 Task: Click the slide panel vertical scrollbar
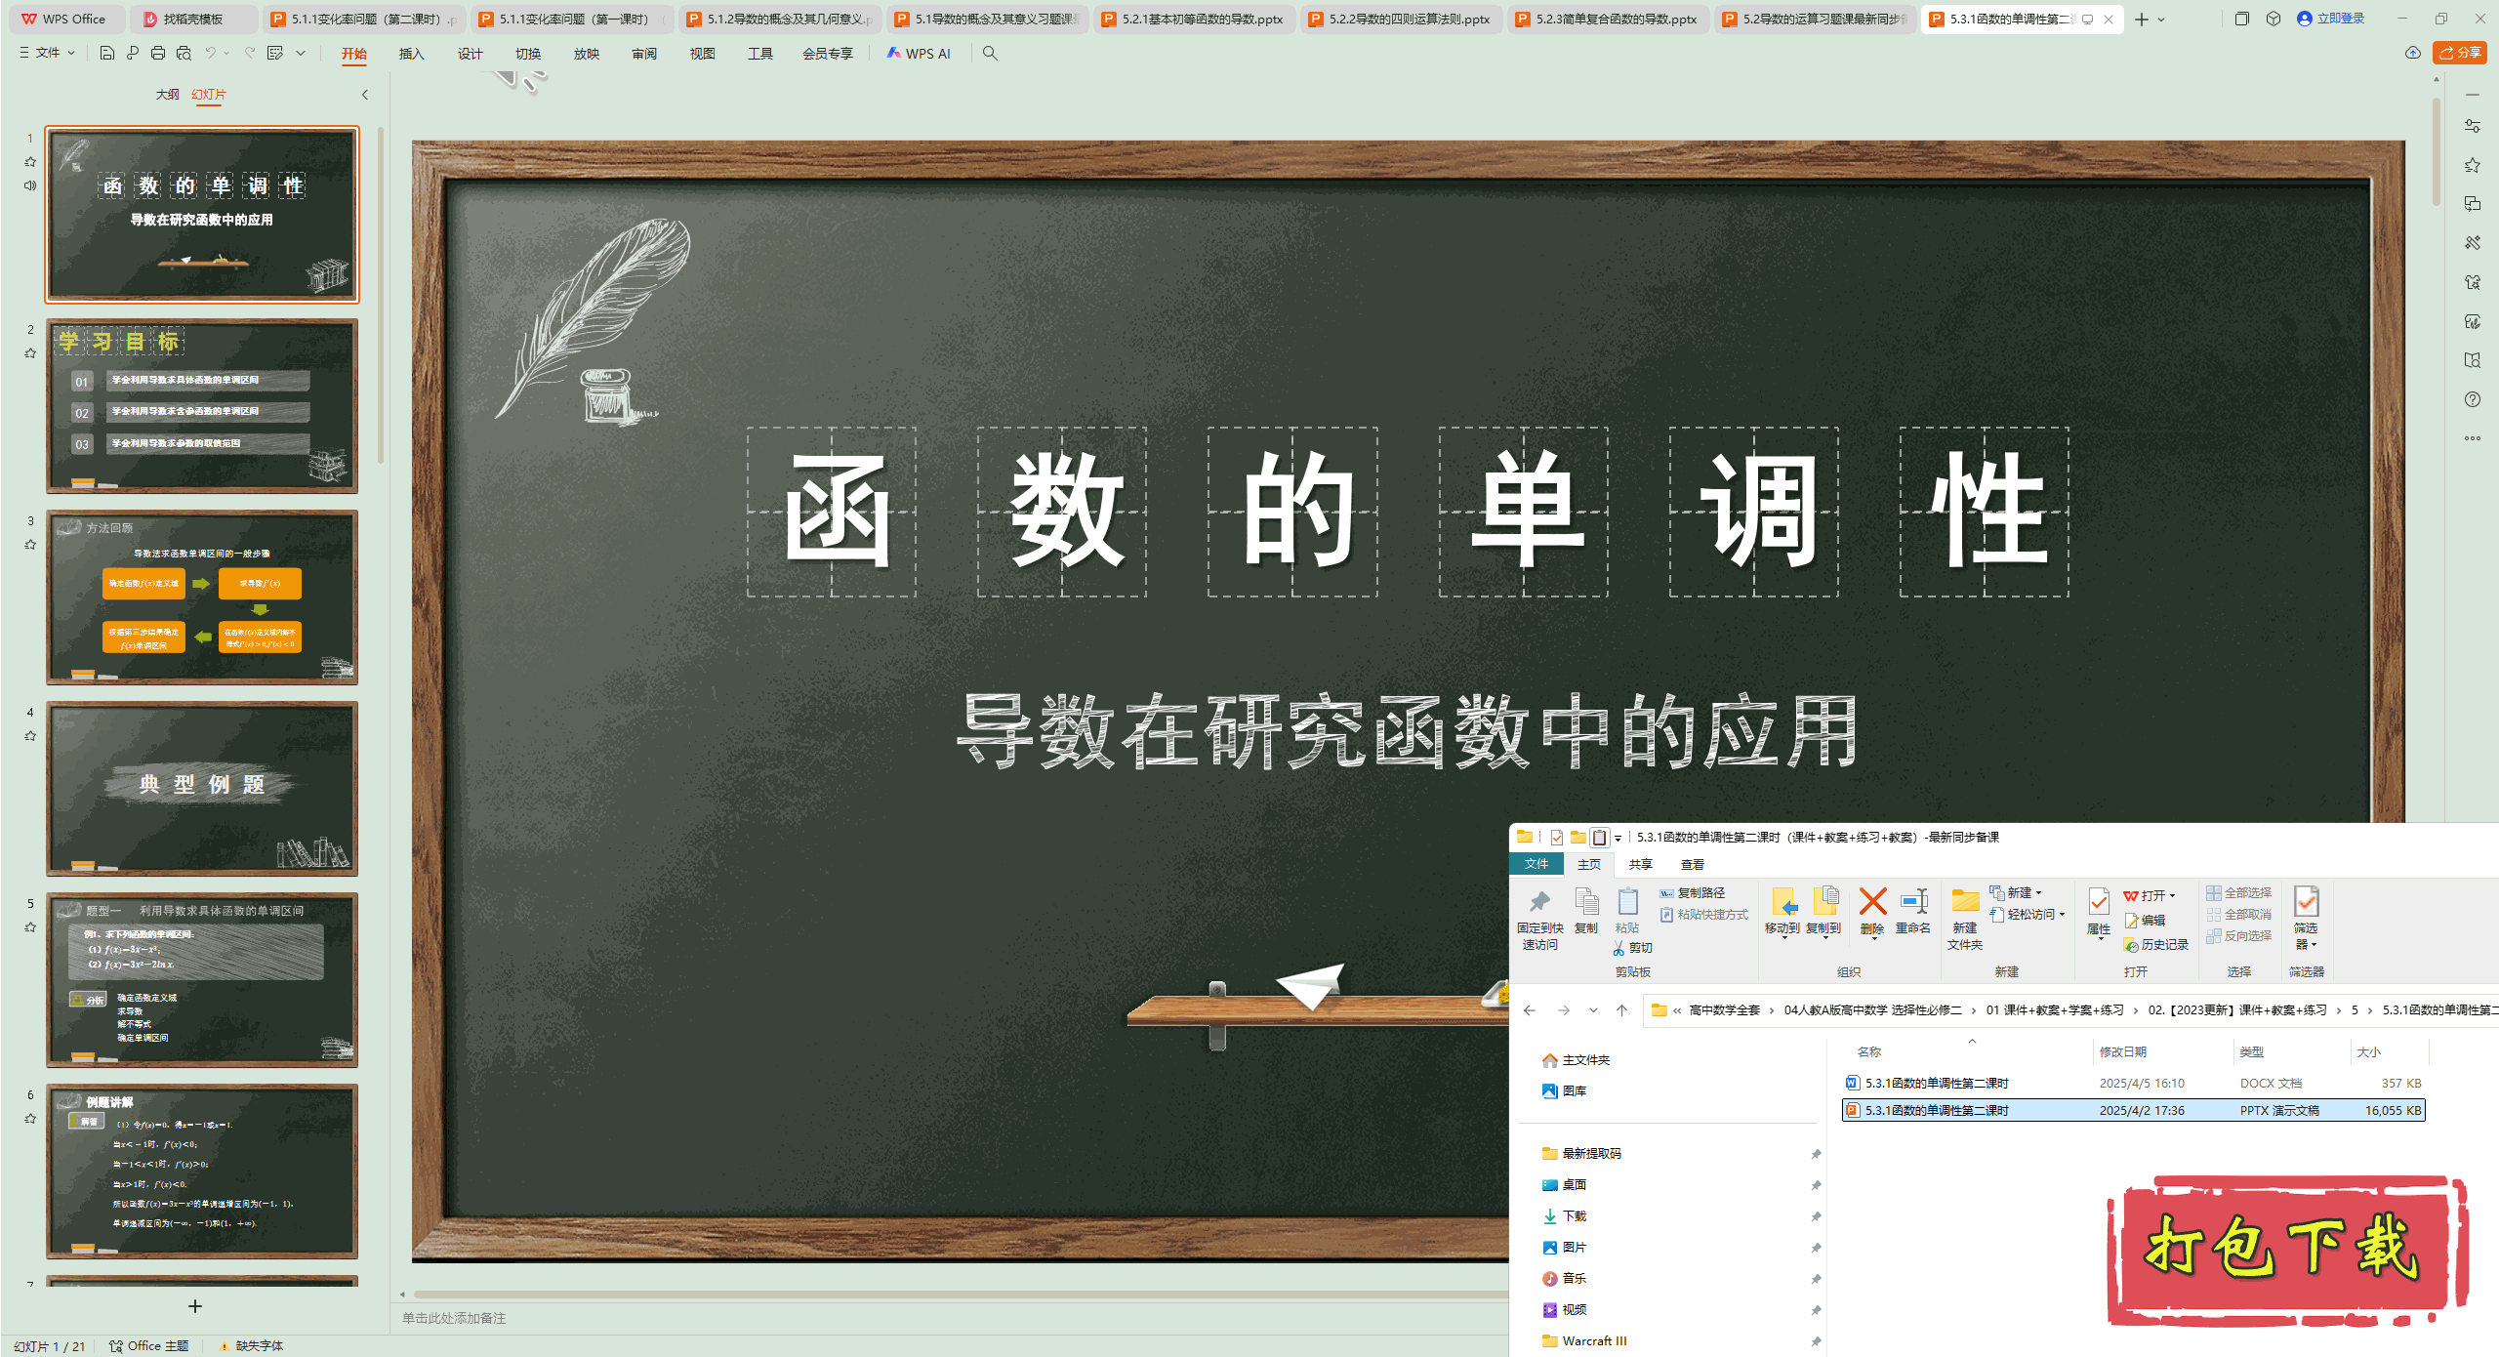click(380, 293)
